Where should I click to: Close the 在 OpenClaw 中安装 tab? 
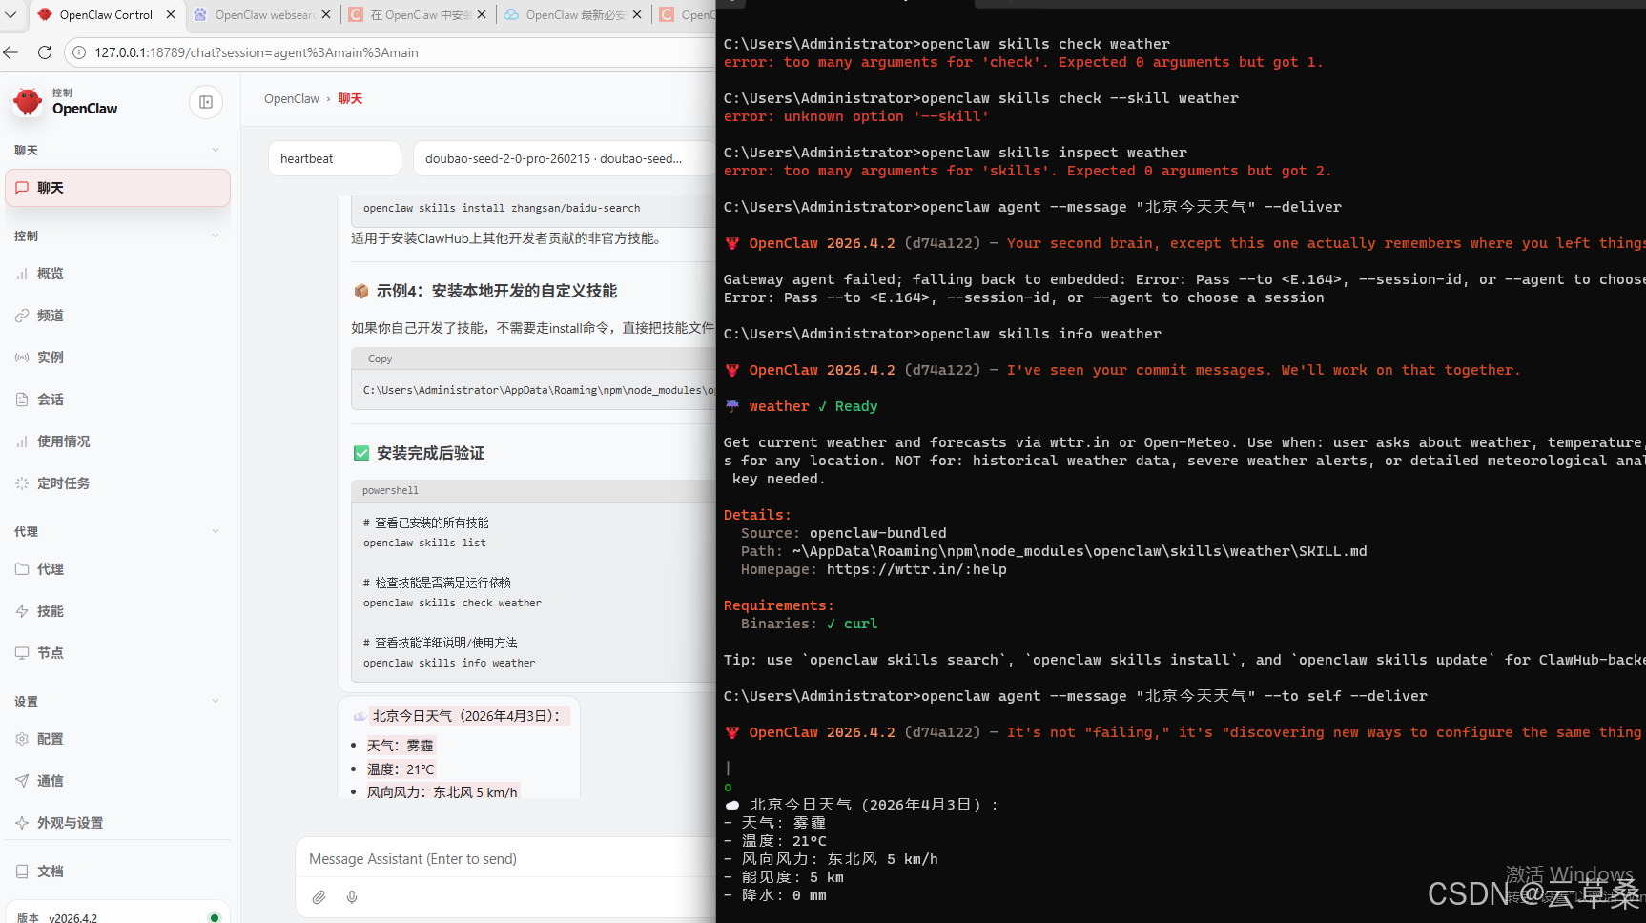(x=482, y=14)
